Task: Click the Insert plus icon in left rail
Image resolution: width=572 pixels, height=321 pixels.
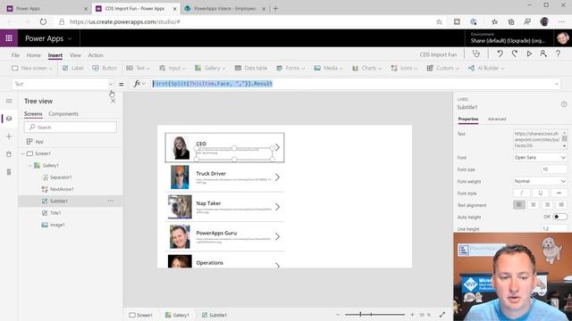Action: (9, 136)
